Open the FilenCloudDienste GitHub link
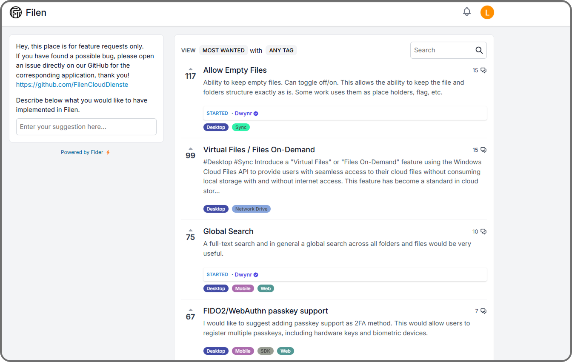Image resolution: width=572 pixels, height=362 pixels. coord(72,85)
